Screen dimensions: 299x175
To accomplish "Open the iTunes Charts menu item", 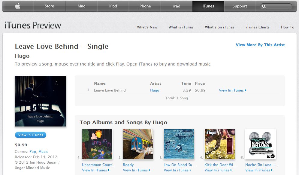I will [258, 27].
